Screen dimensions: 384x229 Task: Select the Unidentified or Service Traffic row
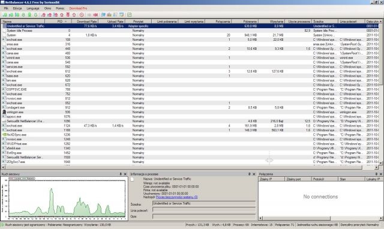[190, 26]
